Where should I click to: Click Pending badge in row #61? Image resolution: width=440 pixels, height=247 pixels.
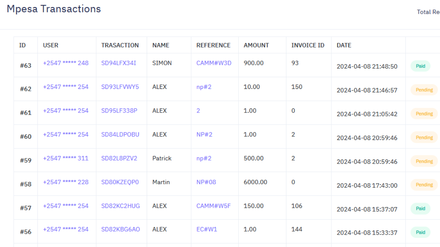424,114
